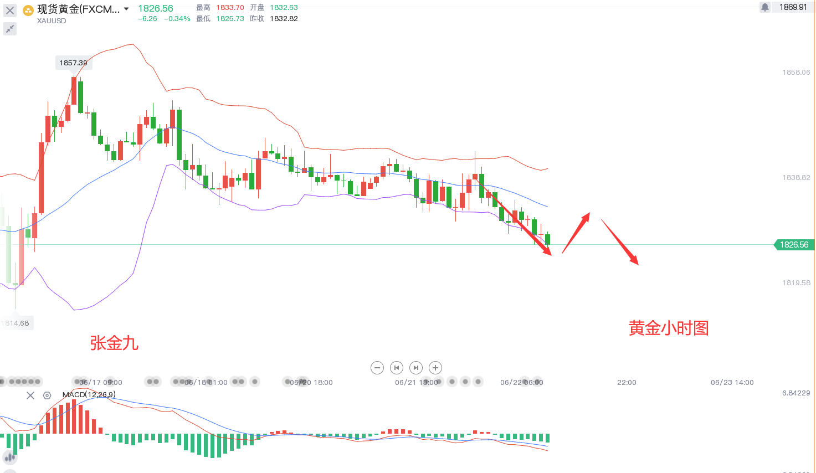Viewport: 816px width, 473px height.
Task: Click the 06/18 01:00 time axis label
Action: pyautogui.click(x=206, y=383)
